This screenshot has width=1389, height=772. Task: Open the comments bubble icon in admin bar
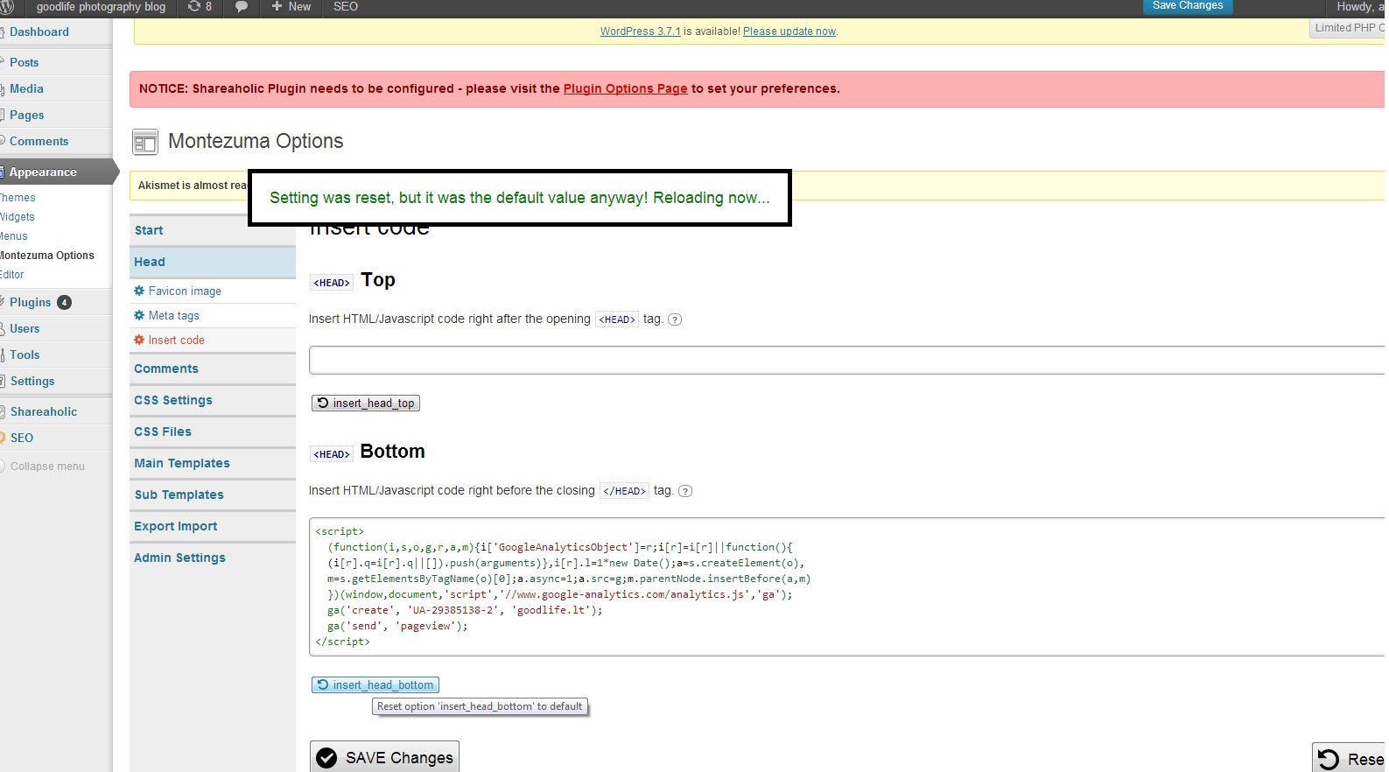242,7
